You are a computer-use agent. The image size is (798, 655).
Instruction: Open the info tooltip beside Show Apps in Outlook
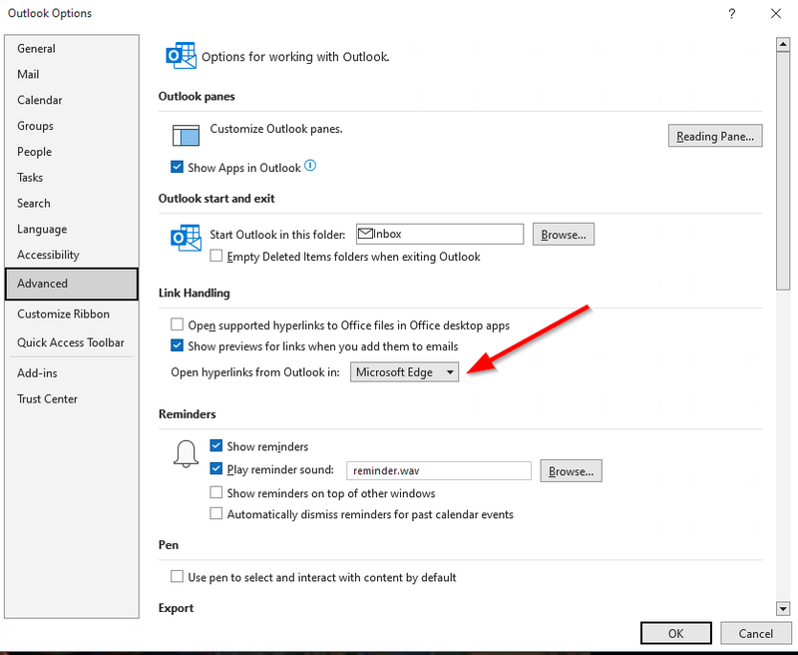click(309, 167)
